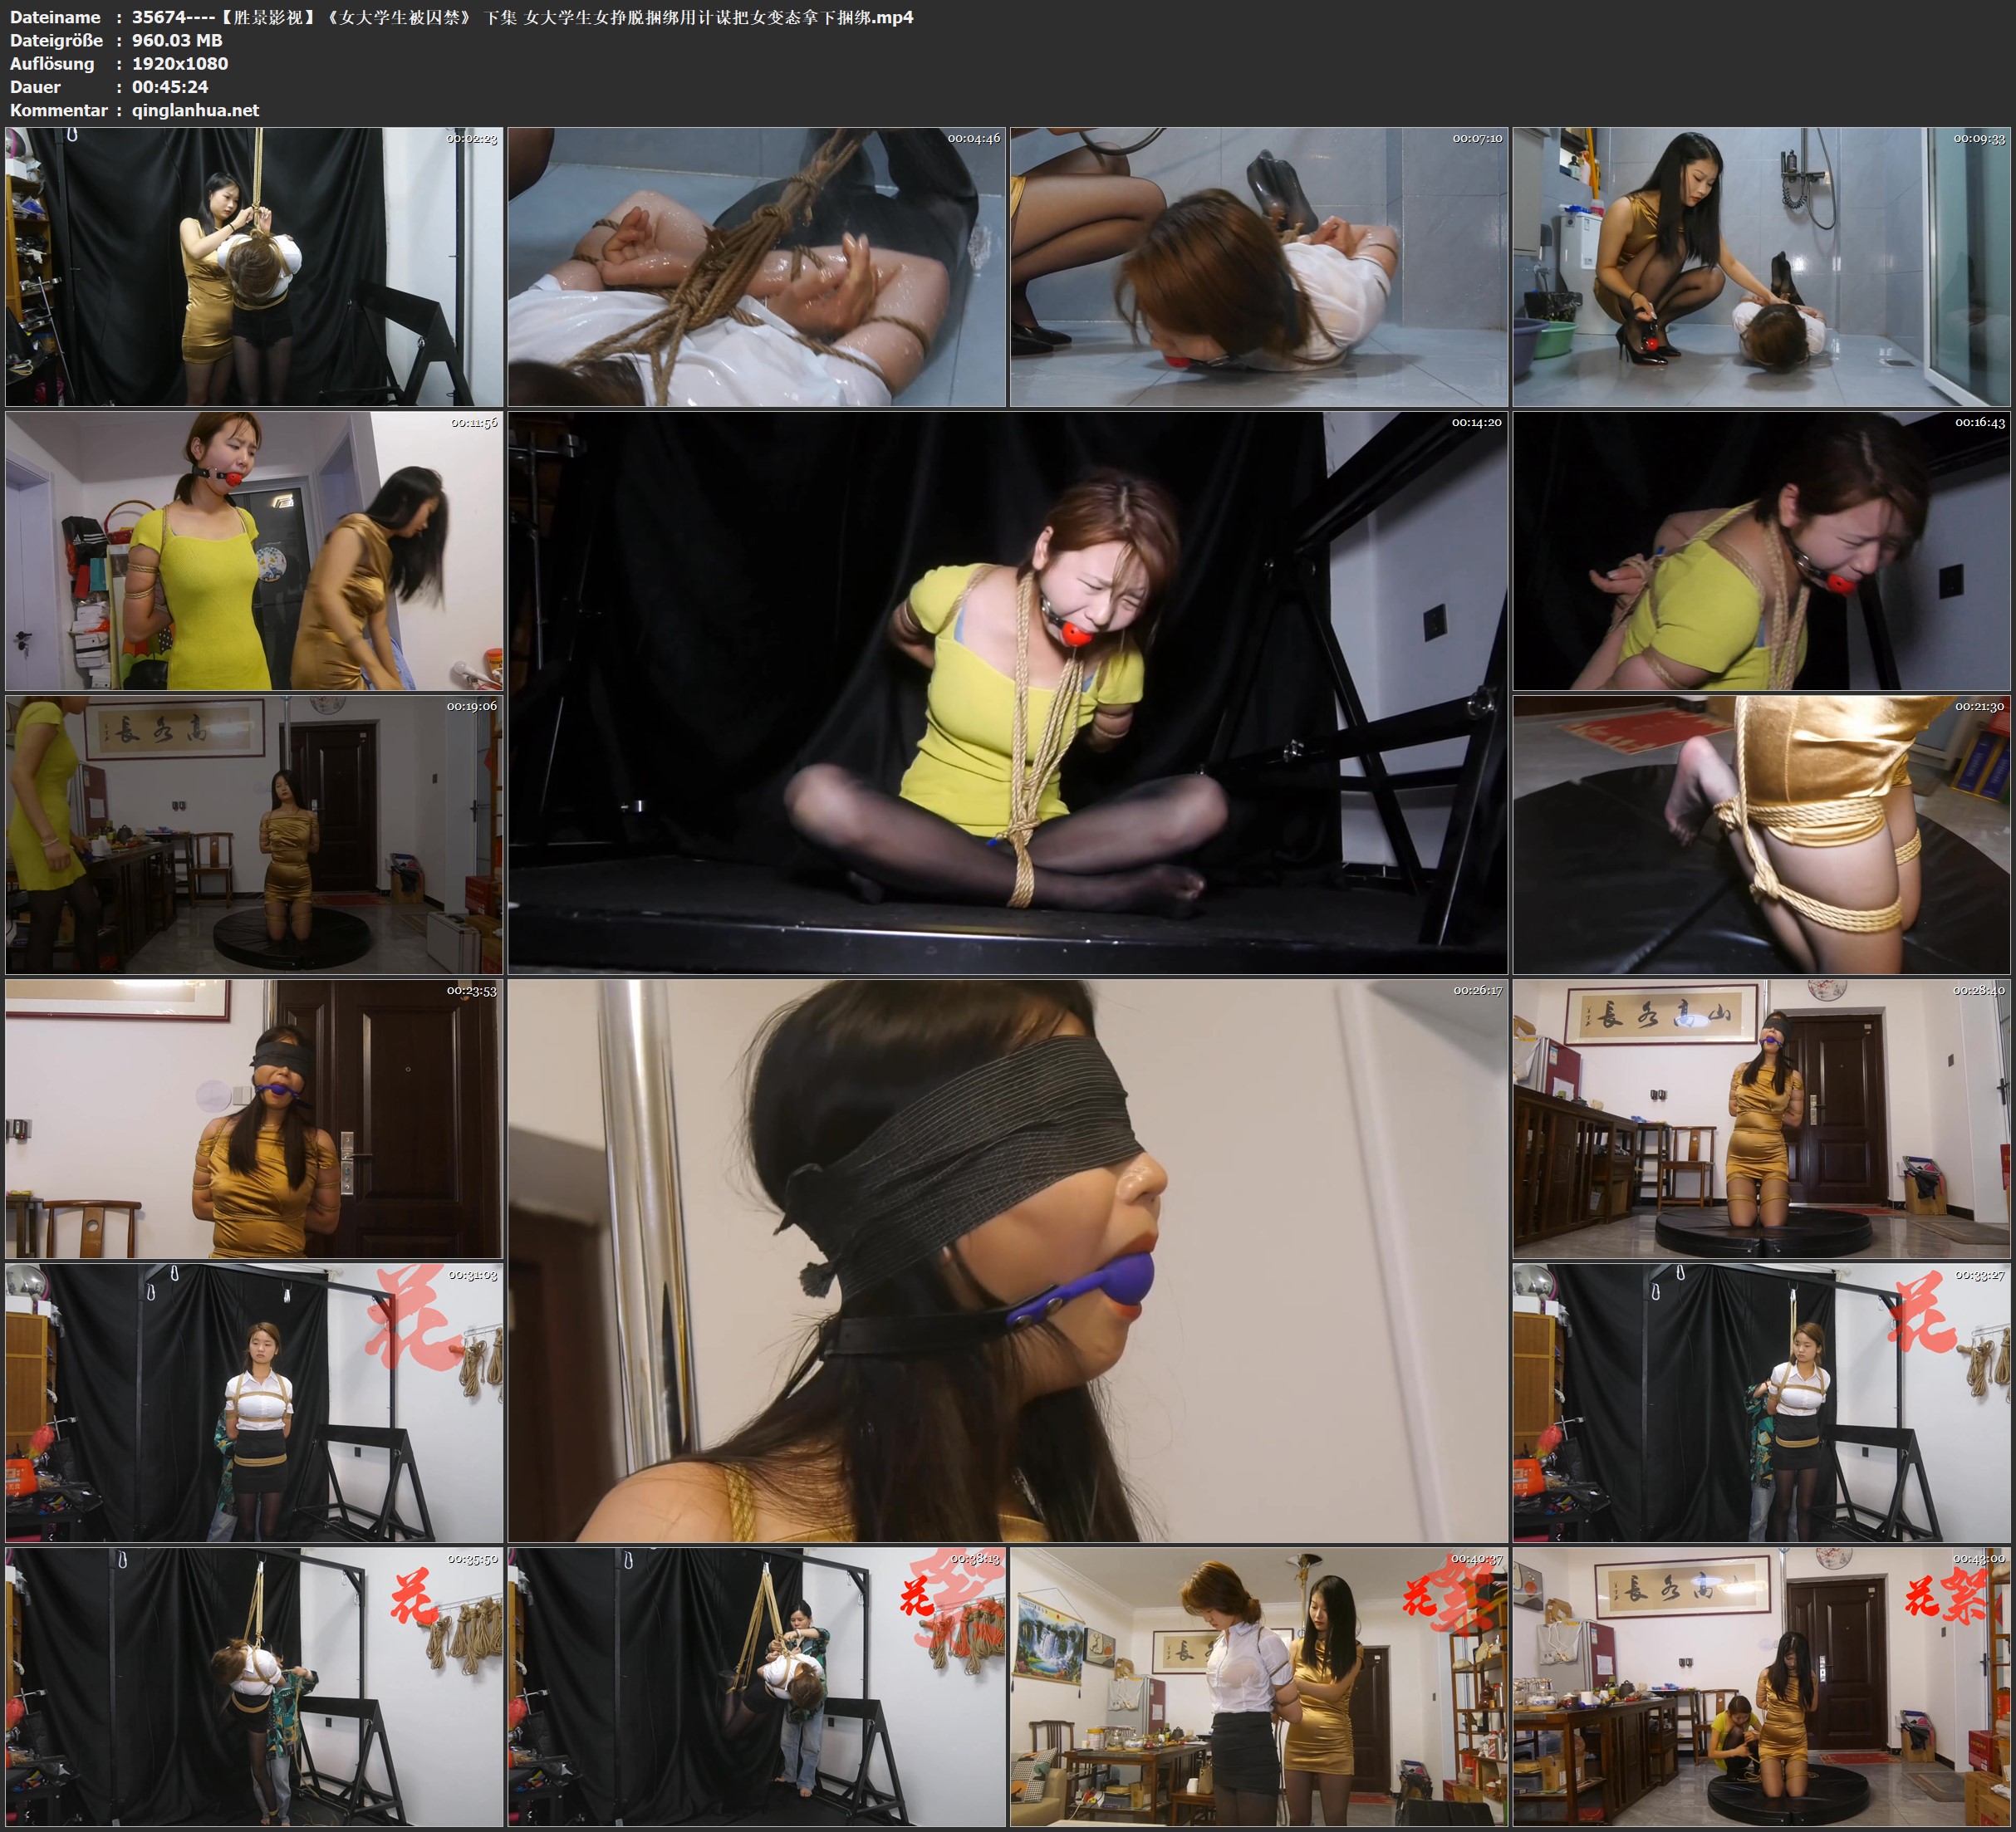Viewport: 2016px width, 1832px height.
Task: Click the thumbnail at 00:16:43
Action: pyautogui.click(x=1761, y=551)
